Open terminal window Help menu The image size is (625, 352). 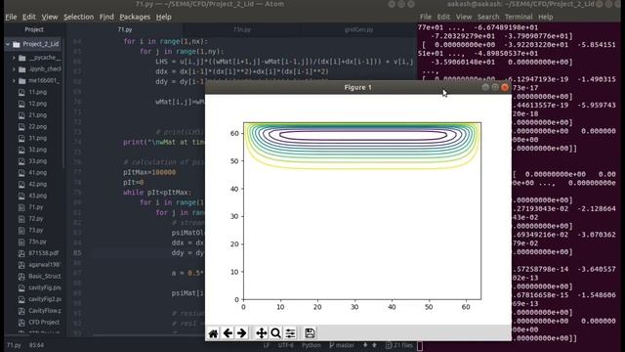[545, 17]
